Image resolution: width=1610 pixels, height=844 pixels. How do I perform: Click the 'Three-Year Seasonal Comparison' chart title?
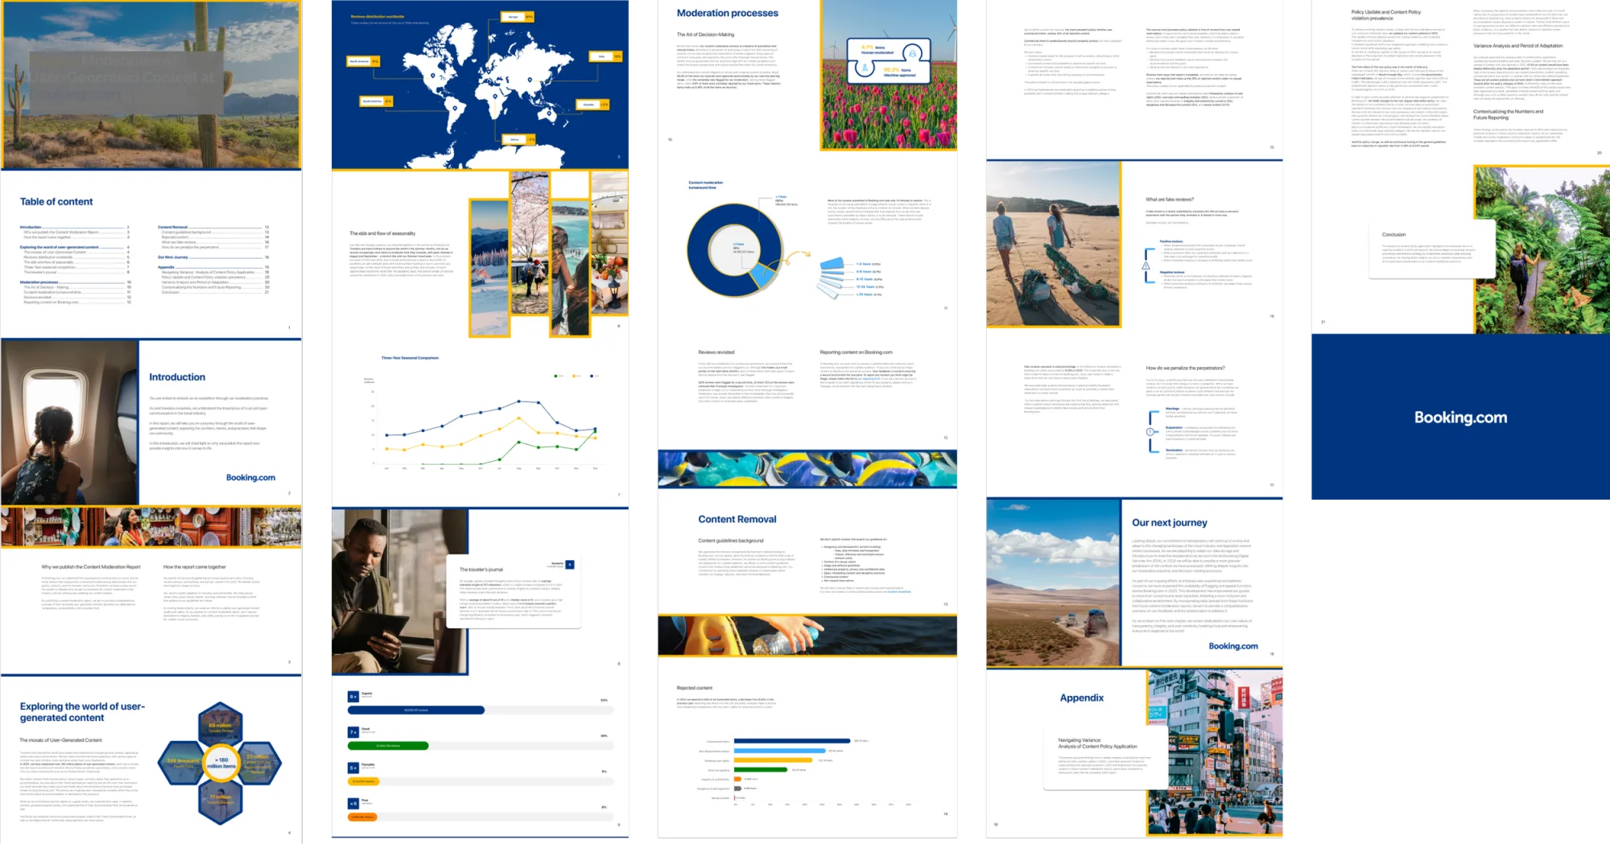click(x=410, y=358)
